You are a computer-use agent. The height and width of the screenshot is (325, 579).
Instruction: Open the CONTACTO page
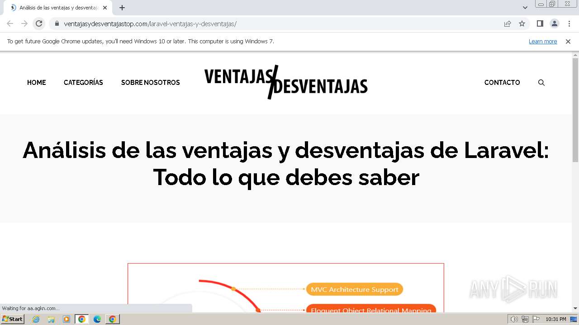(x=502, y=82)
